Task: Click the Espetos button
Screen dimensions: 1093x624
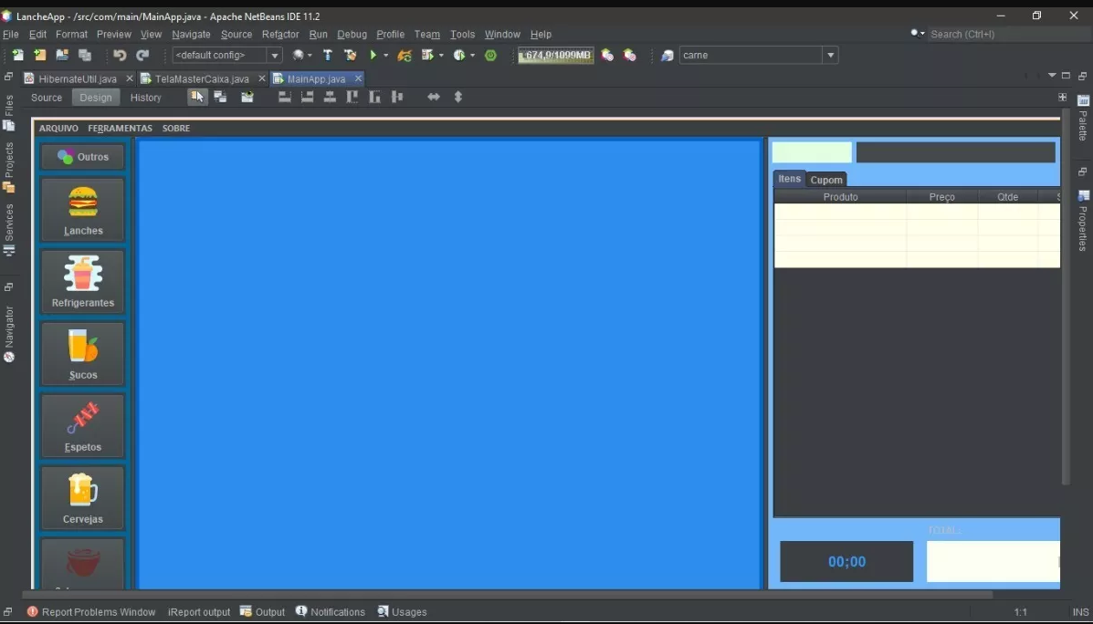Action: [x=83, y=426]
